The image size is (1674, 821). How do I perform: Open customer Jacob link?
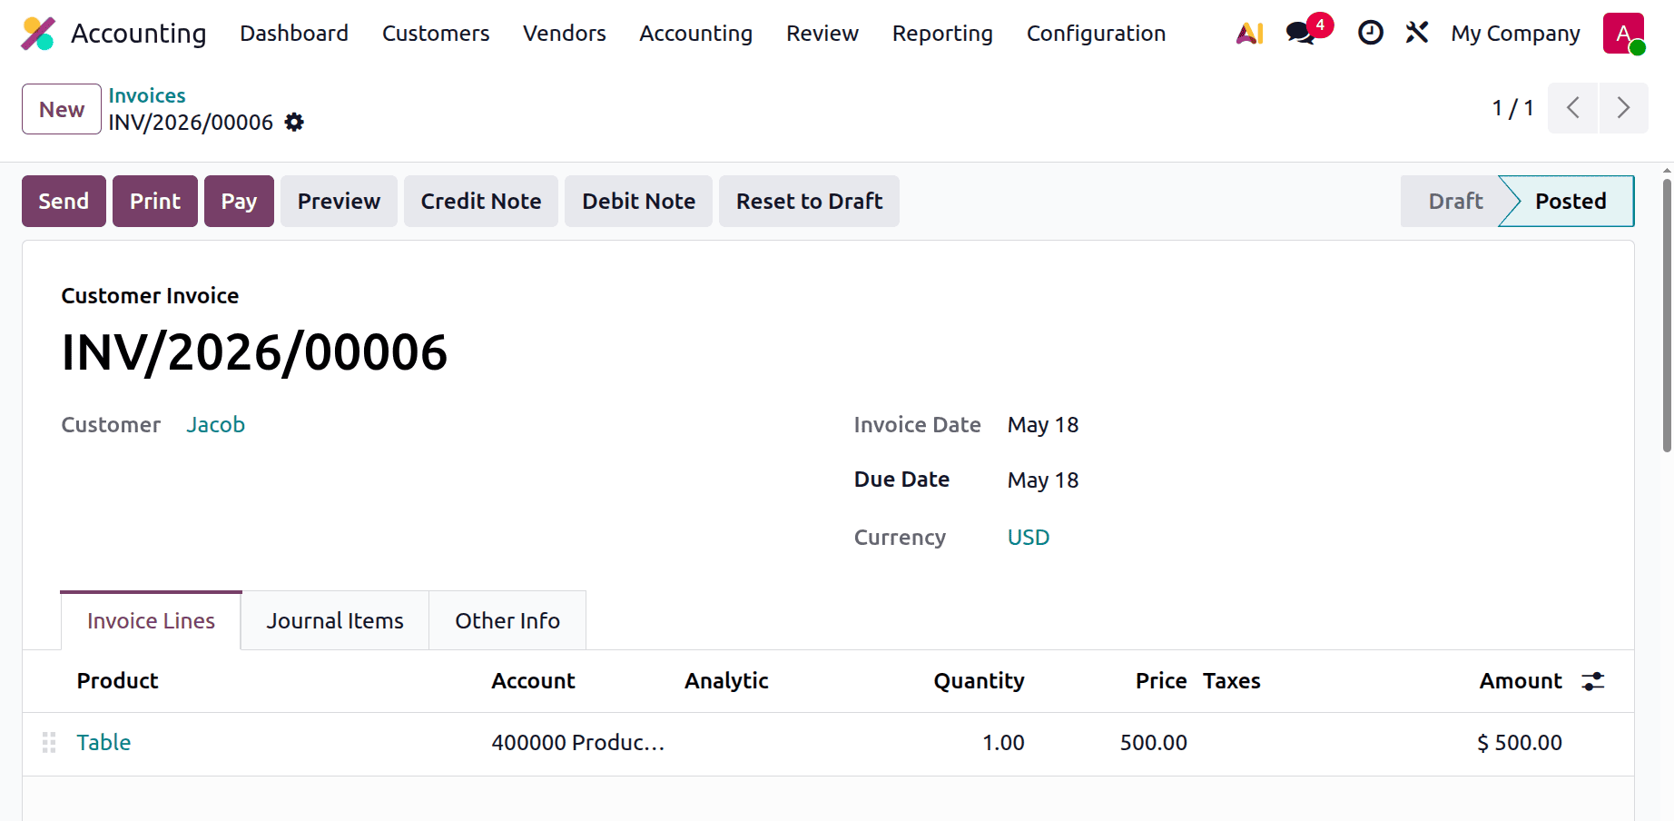(x=216, y=425)
